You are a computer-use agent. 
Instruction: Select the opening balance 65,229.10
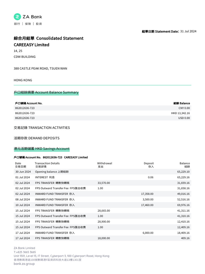tap(183, 172)
